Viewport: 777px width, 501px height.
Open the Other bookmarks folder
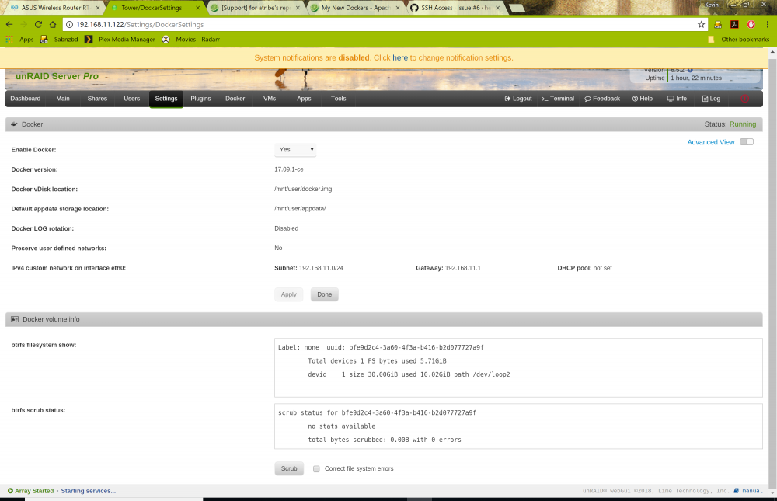739,39
